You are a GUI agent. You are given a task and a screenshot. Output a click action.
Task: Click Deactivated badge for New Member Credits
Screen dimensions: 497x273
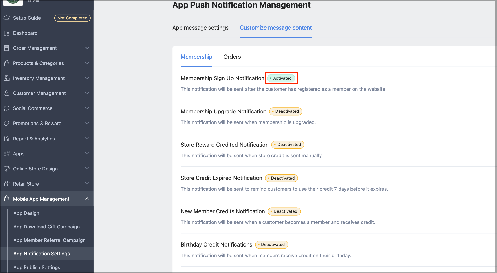pos(284,211)
